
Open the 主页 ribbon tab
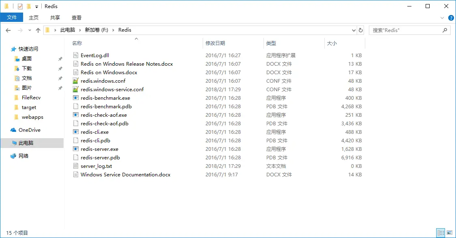[x=34, y=18]
